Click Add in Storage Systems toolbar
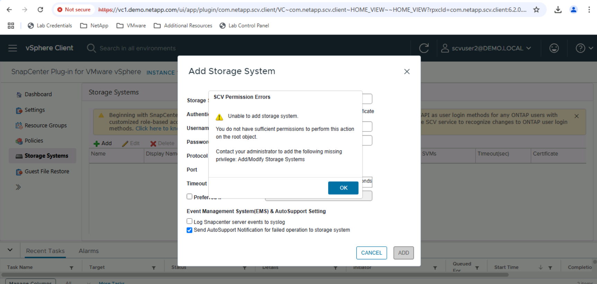Viewport: 597px width, 284px height. (103, 143)
